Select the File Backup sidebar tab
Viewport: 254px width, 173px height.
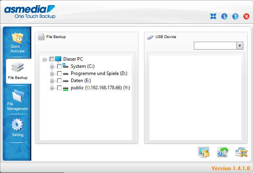18,71
